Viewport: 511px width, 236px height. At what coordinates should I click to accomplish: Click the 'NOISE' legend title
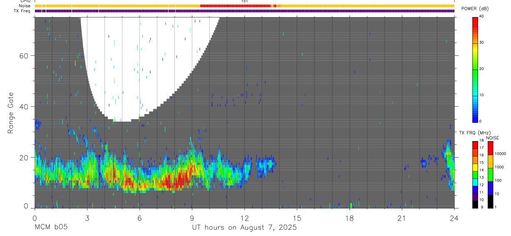493,138
